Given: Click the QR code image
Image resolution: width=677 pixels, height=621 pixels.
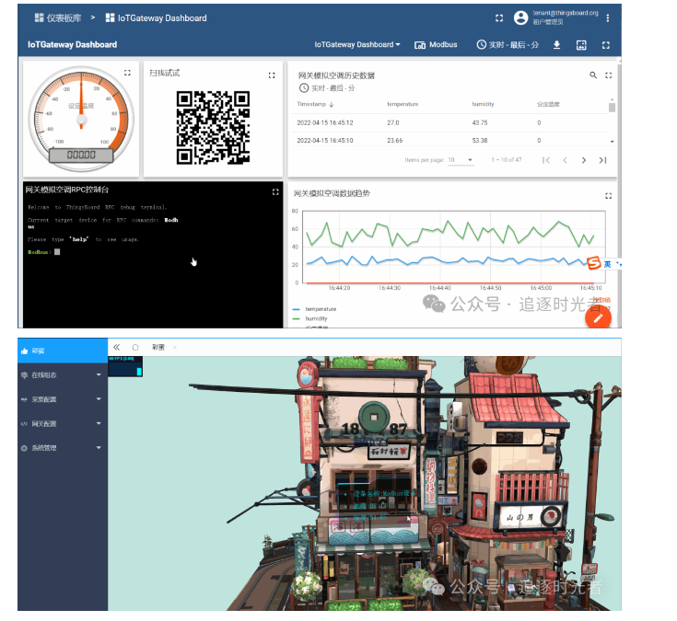Looking at the screenshot, I should (x=214, y=128).
